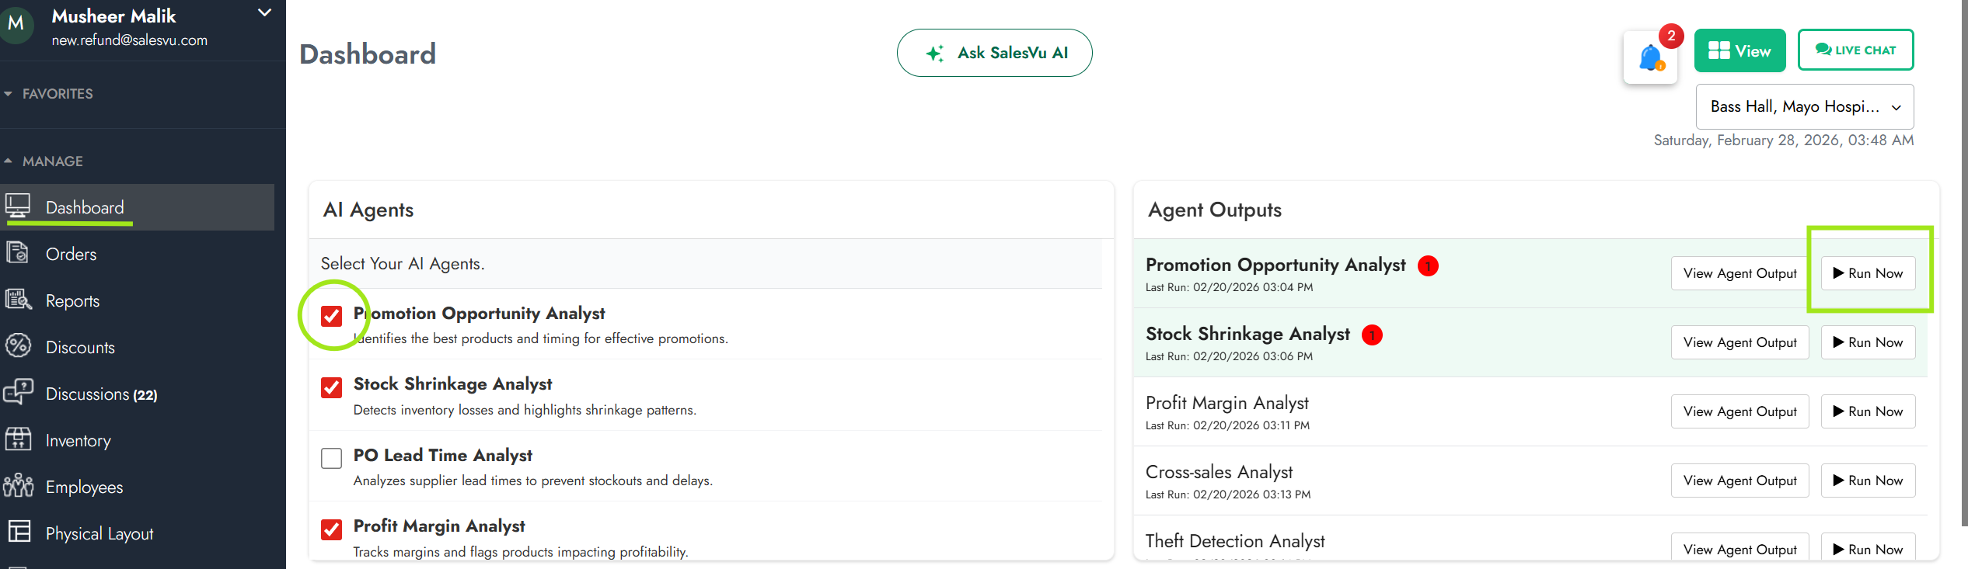Click the Employees people icon

[18, 486]
